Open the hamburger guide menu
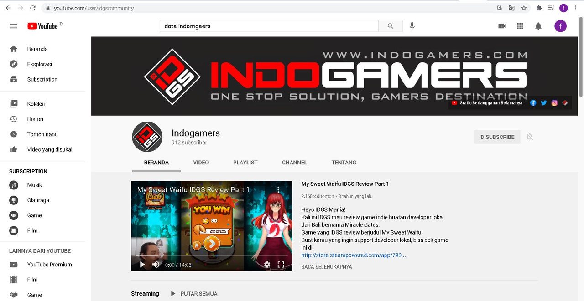584x301 pixels. (14, 26)
